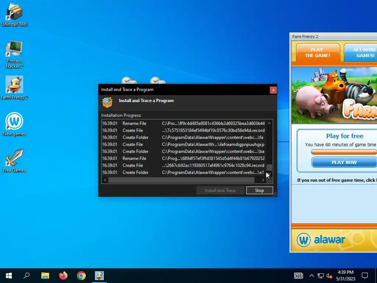The image size is (377, 283).
Task: Open News and interests taskbar icon
Action: pos(298,276)
